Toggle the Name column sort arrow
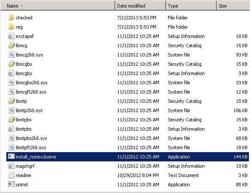Viewport: 251px width, 193px height. click(22, 5)
